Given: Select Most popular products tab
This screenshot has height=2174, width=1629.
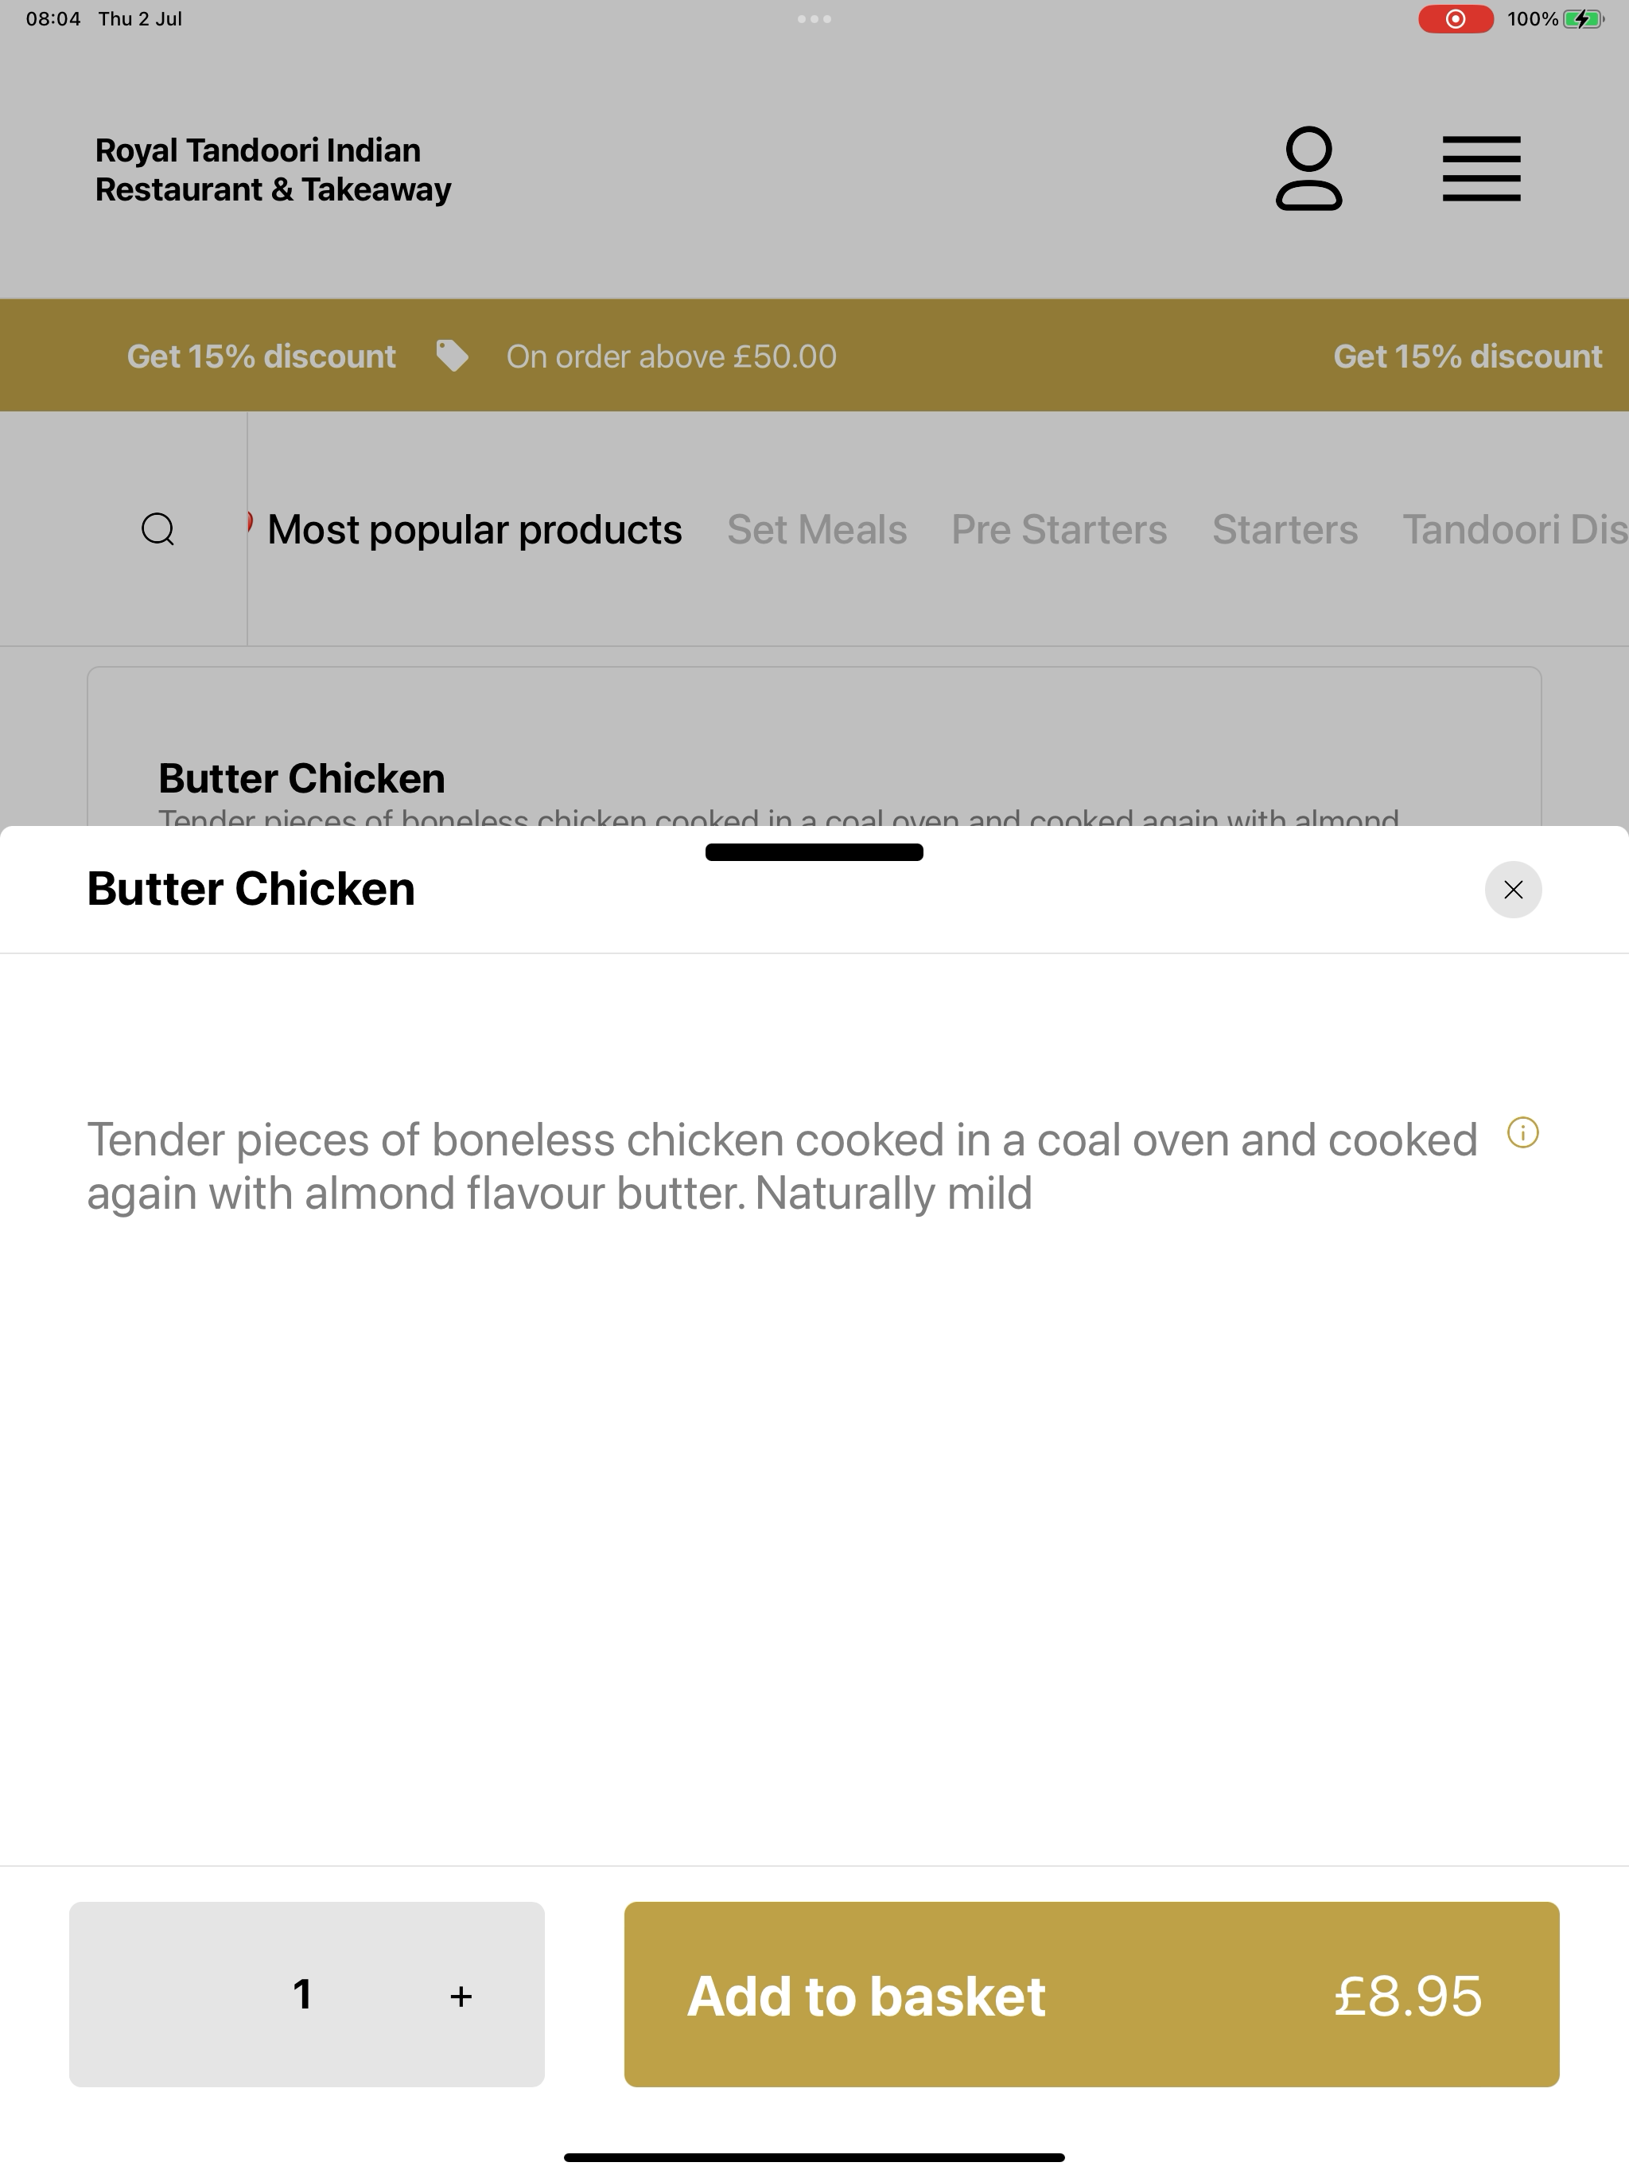Looking at the screenshot, I should click(x=475, y=528).
